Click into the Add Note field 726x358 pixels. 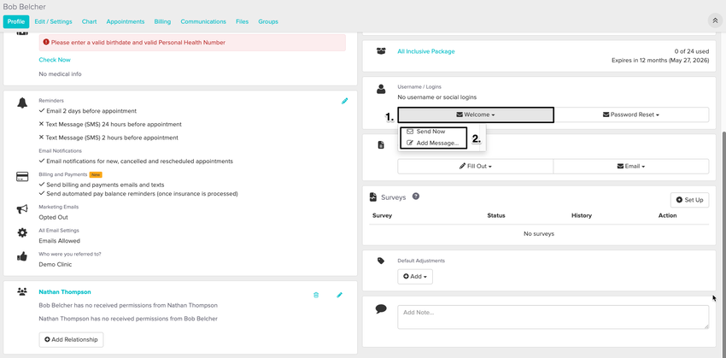coord(553,317)
